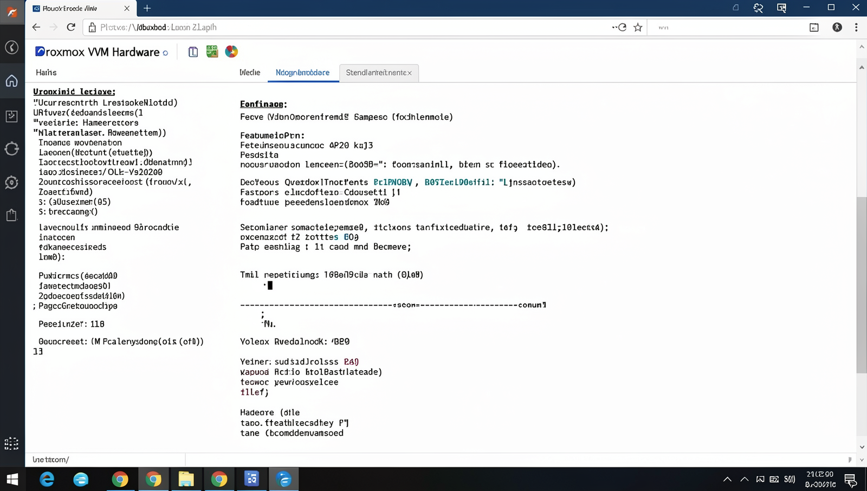
Task: Click the taskbar clock
Action: pyautogui.click(x=820, y=479)
